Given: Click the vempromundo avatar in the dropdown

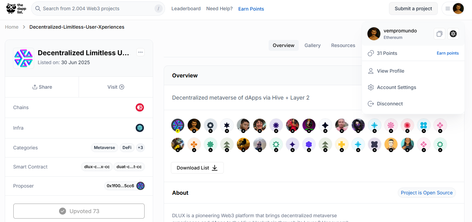Looking at the screenshot, I should click(374, 34).
